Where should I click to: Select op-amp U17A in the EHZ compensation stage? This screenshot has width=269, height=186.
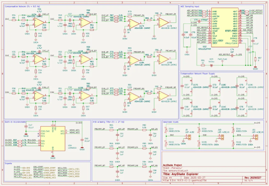[39, 23]
